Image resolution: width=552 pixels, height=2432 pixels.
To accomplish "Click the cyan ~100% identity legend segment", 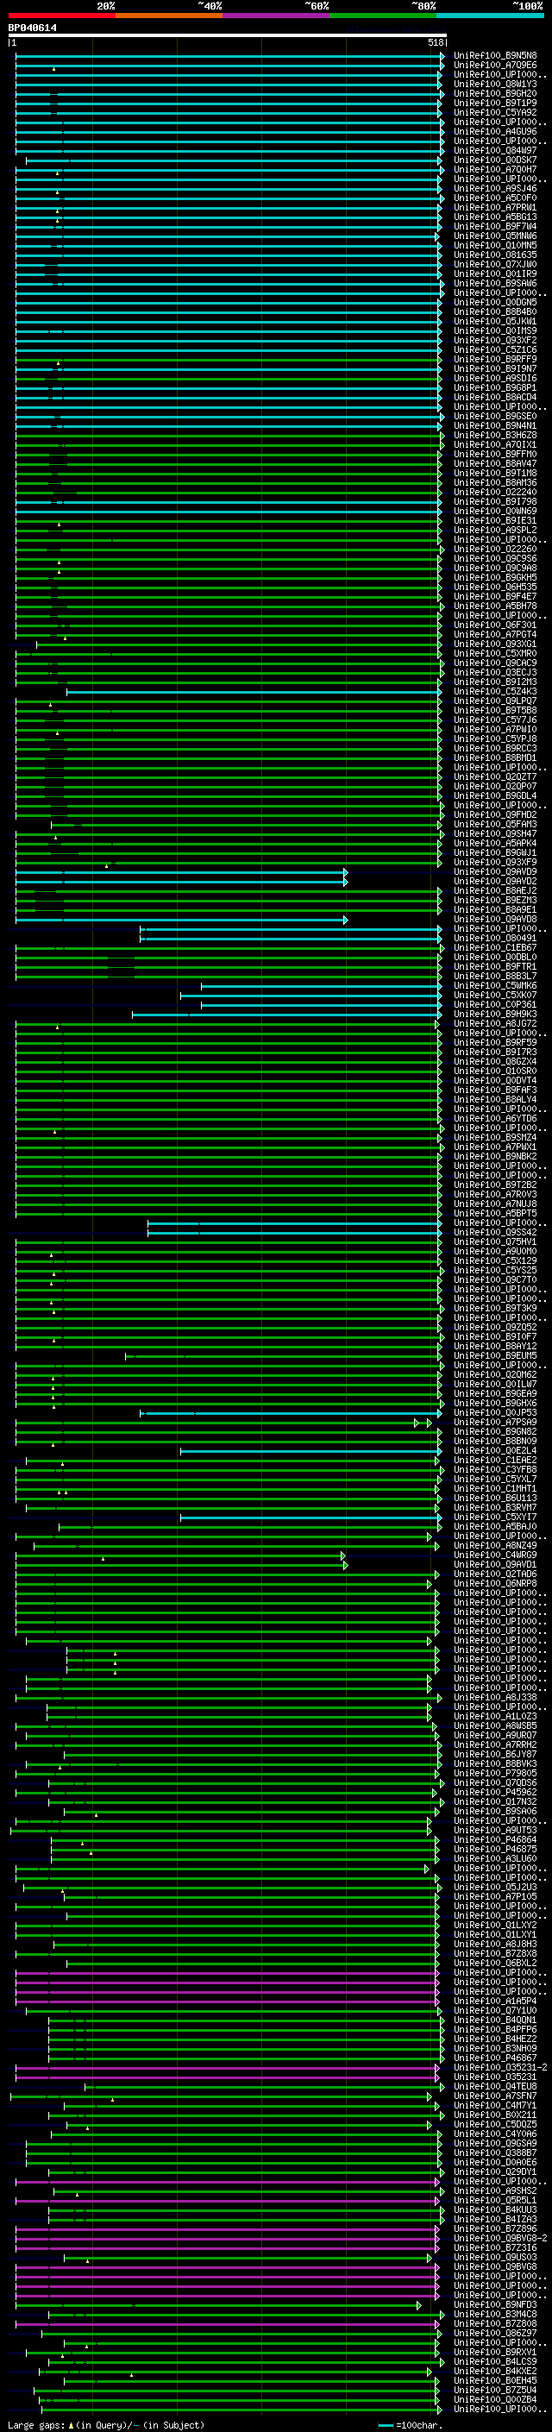I will (x=490, y=16).
